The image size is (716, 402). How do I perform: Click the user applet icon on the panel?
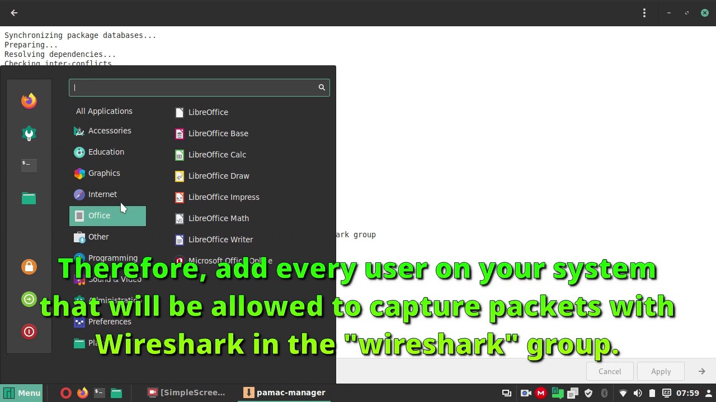(x=709, y=393)
